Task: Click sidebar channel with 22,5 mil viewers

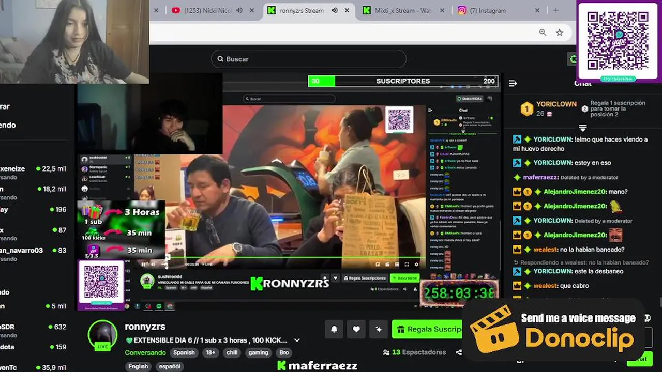Action: tap(34, 172)
